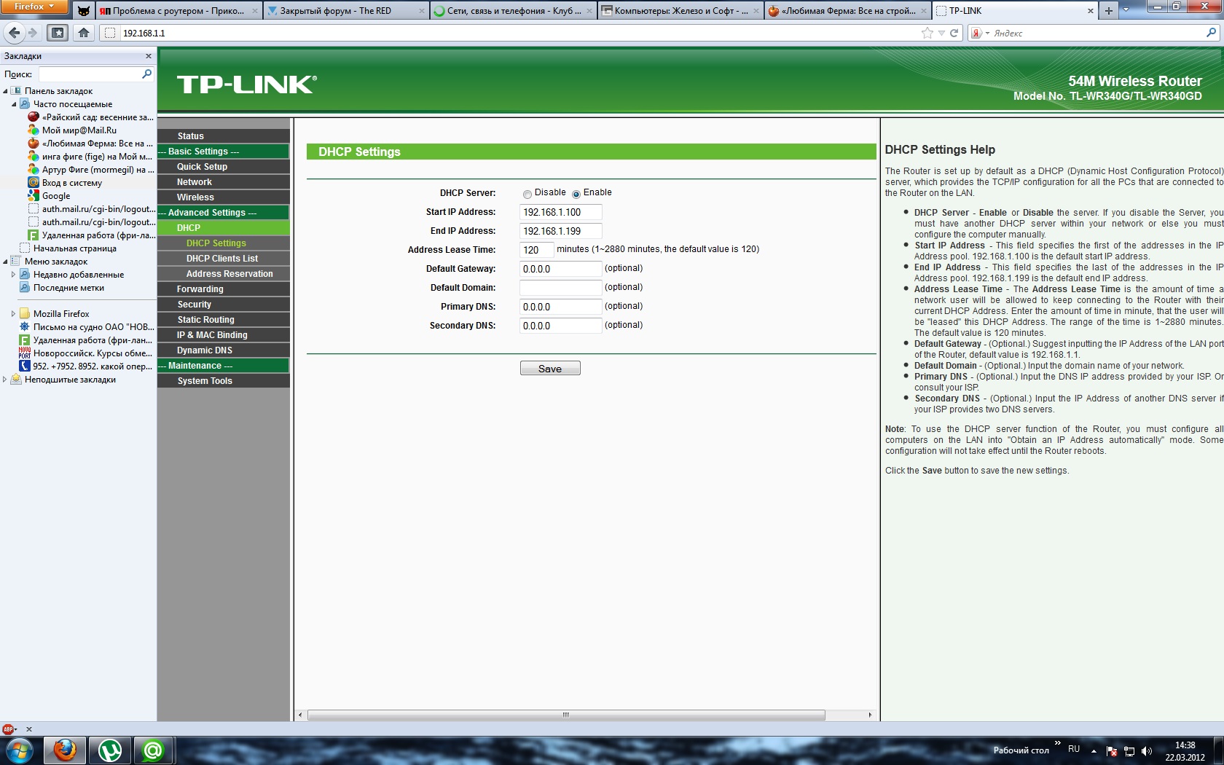This screenshot has width=1224, height=765.
Task: Click the bookmarks star toolbar button
Action: (58, 33)
